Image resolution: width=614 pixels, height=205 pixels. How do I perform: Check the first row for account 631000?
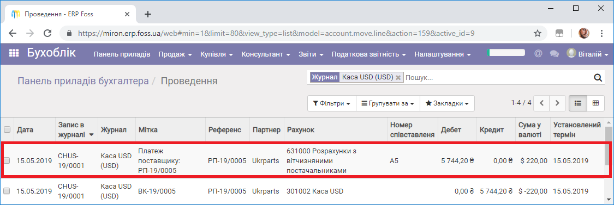pos(7,160)
